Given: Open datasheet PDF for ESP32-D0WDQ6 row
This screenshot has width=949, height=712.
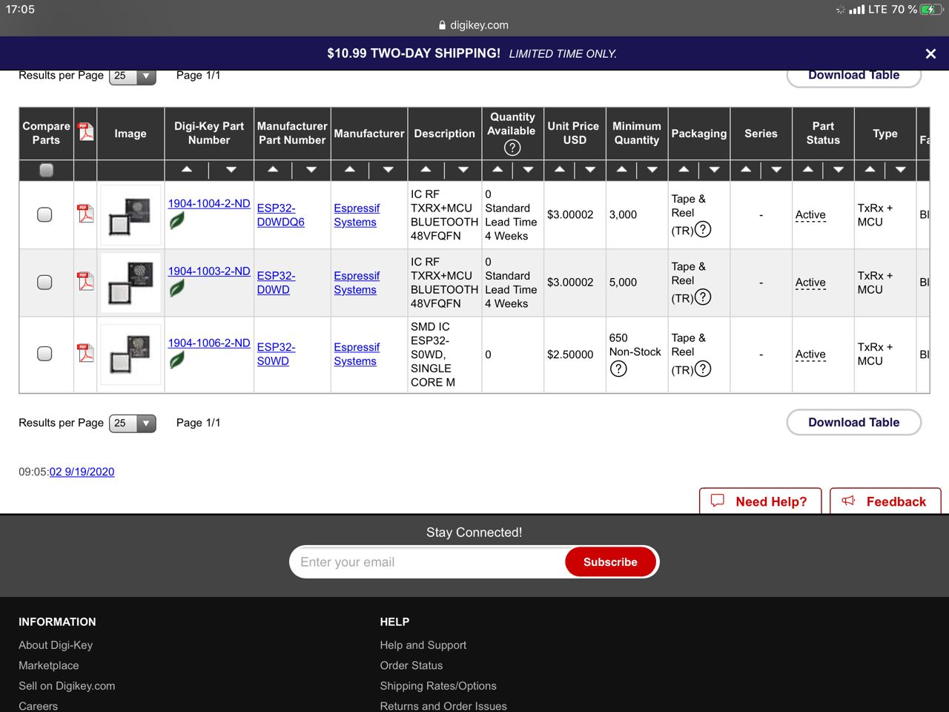Looking at the screenshot, I should [x=85, y=214].
